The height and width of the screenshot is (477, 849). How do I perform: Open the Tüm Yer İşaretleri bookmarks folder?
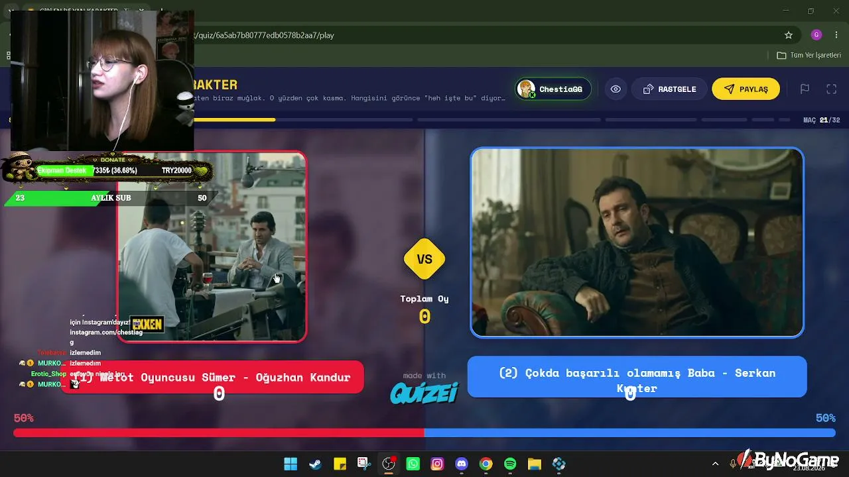pyautogui.click(x=809, y=55)
